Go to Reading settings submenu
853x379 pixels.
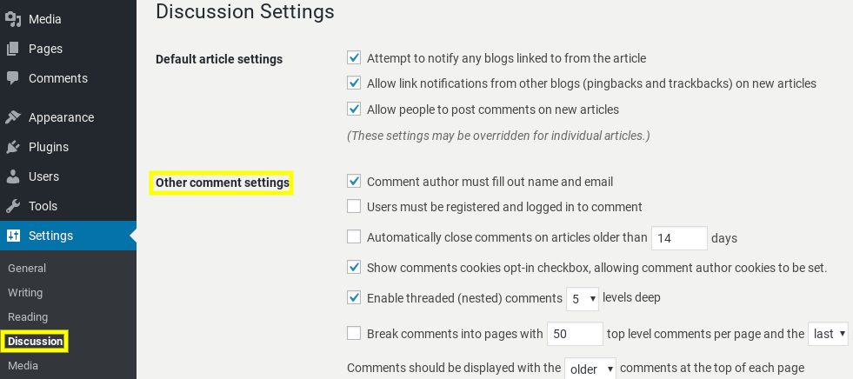pyautogui.click(x=28, y=317)
